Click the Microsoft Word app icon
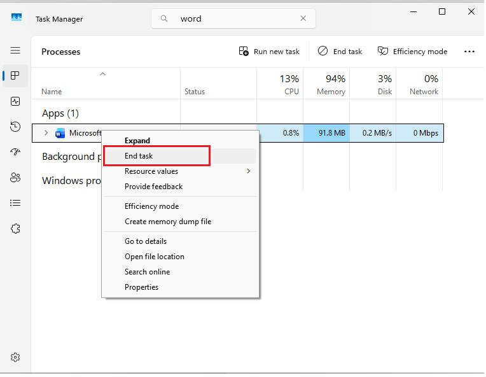486x377 pixels. click(x=60, y=133)
